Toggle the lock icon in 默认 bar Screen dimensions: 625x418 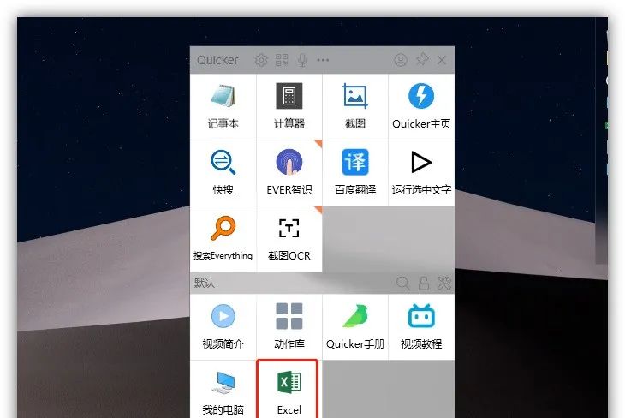424,284
